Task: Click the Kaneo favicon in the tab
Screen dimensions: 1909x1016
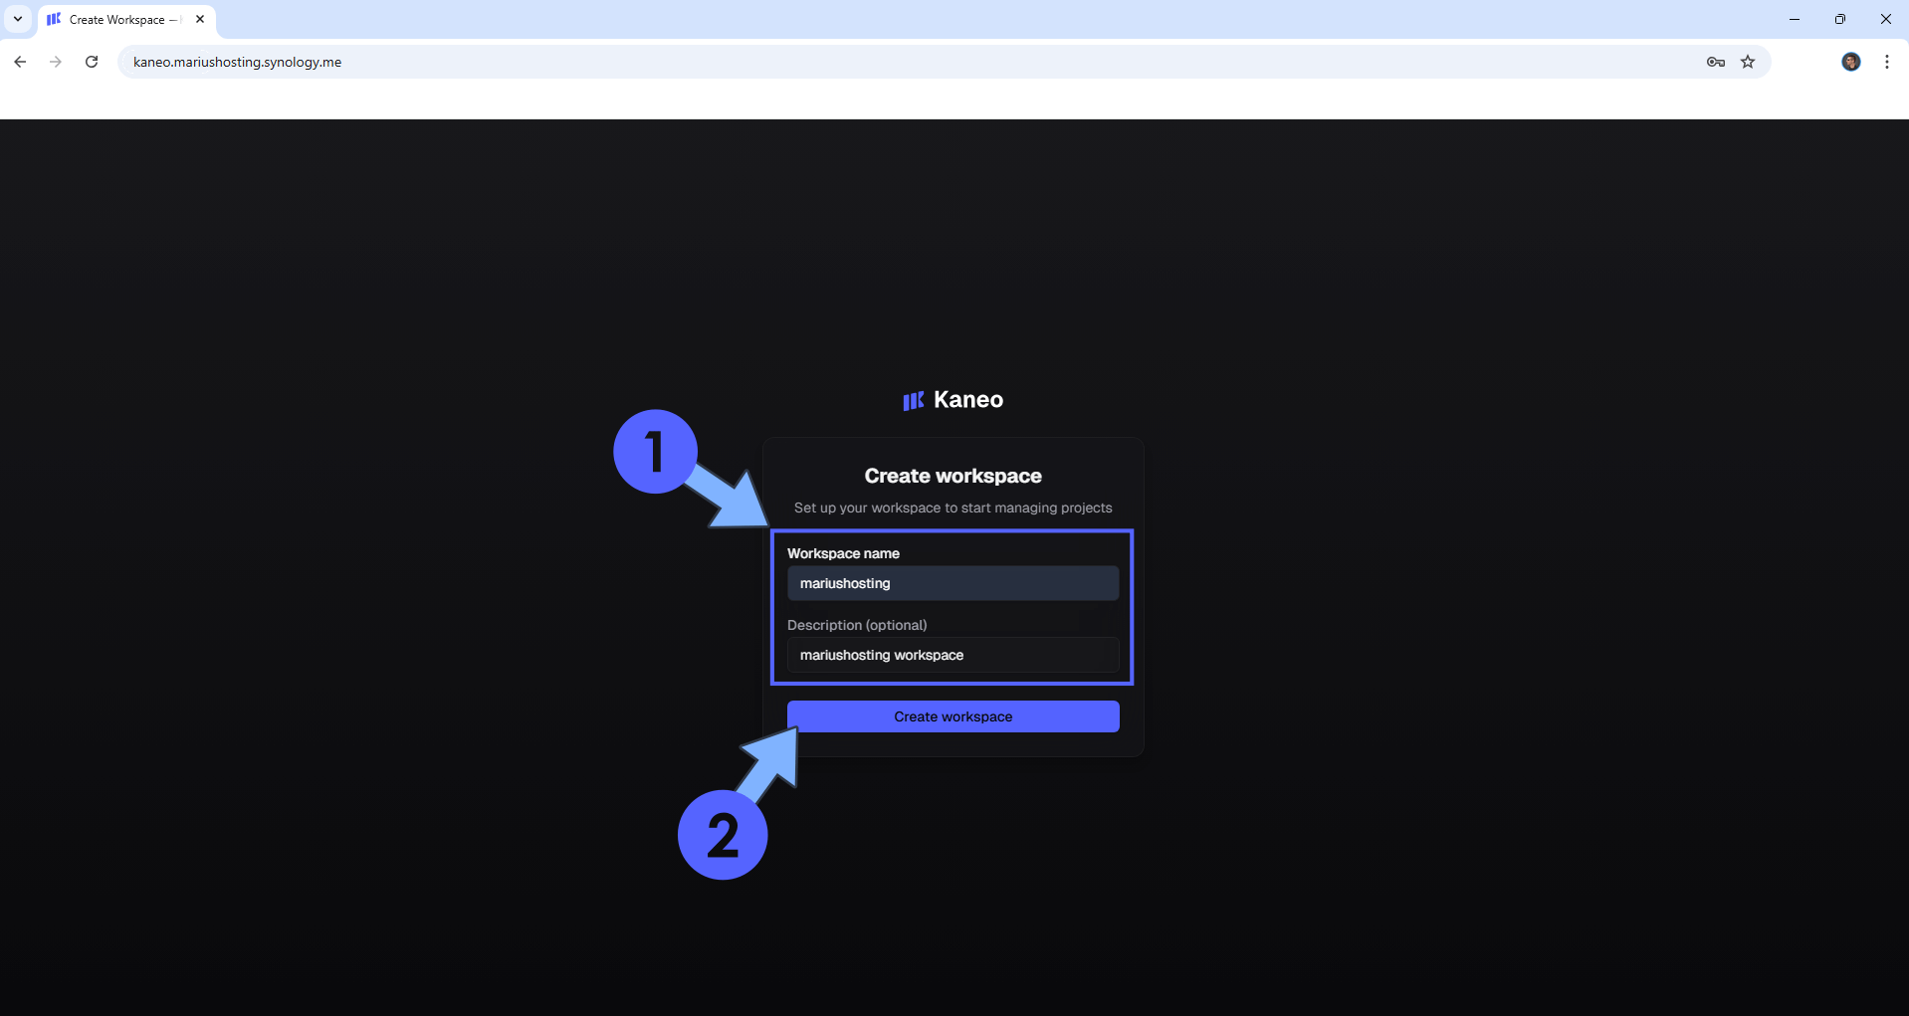Action: pyautogui.click(x=54, y=19)
